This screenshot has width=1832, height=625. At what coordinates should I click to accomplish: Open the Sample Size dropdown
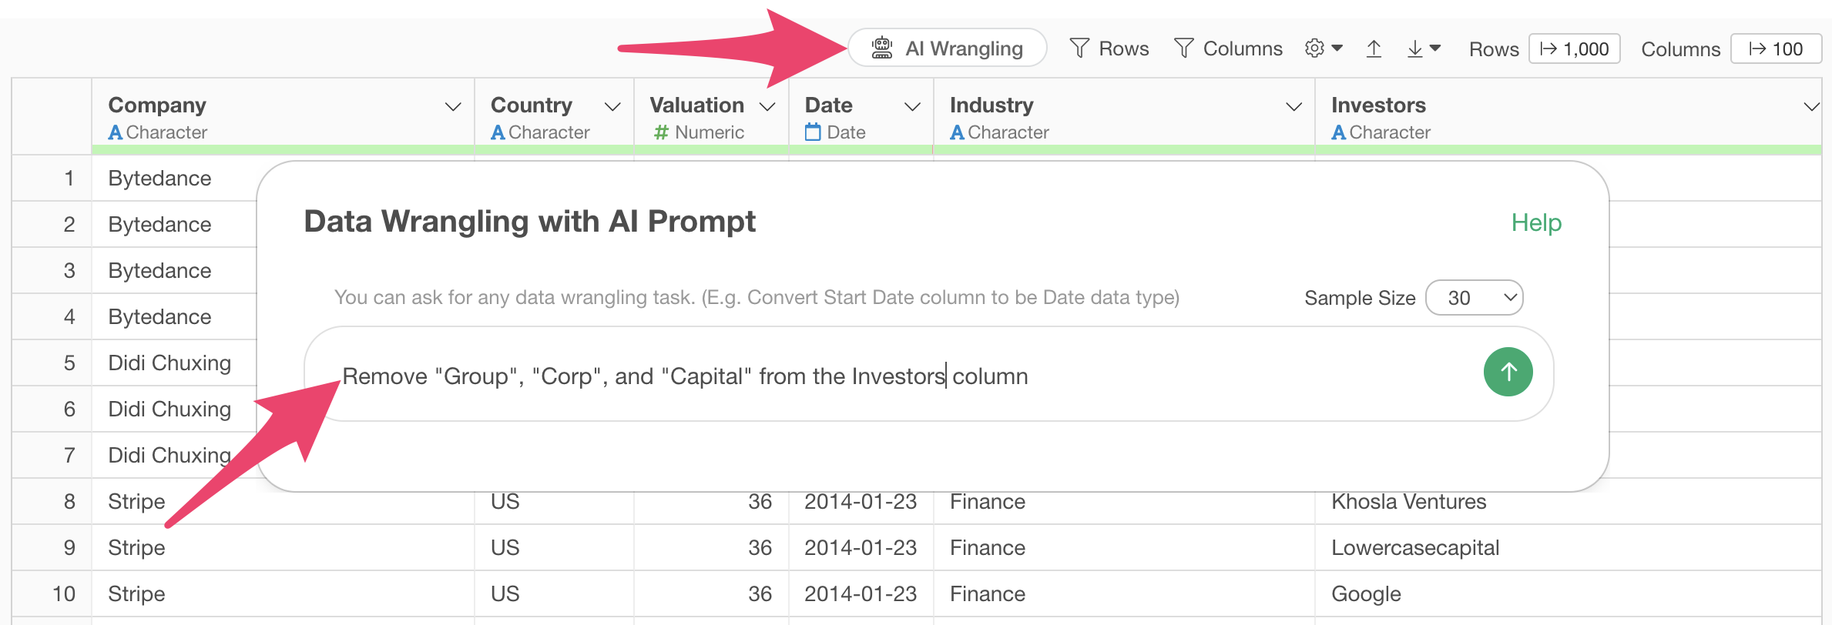(1474, 298)
